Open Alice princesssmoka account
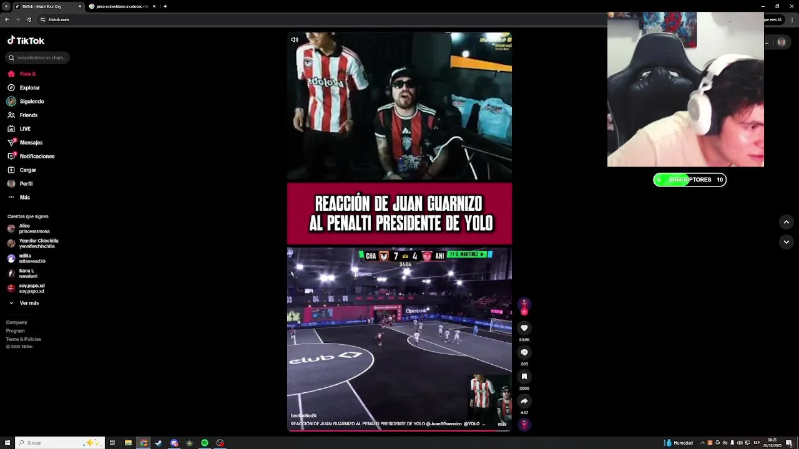 29,229
